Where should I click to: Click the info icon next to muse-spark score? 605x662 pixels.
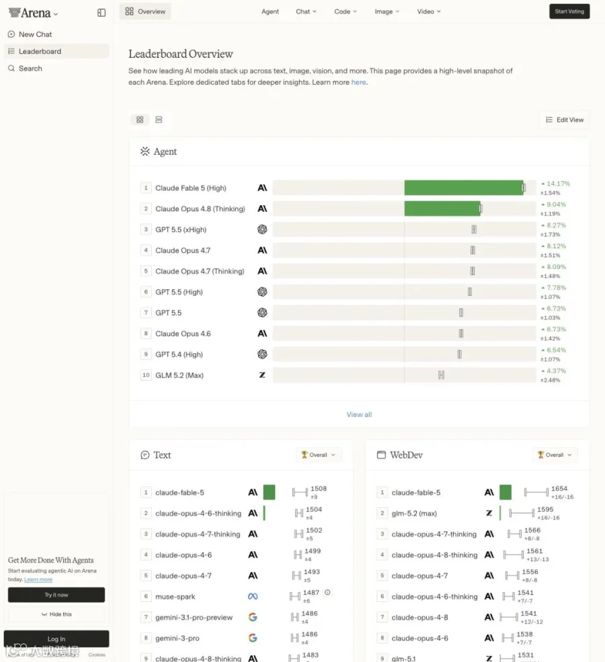pyautogui.click(x=327, y=592)
